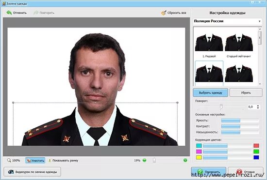The image size is (267, 180).
Task: Click the blue color swatch
Action: click(x=256, y=157)
